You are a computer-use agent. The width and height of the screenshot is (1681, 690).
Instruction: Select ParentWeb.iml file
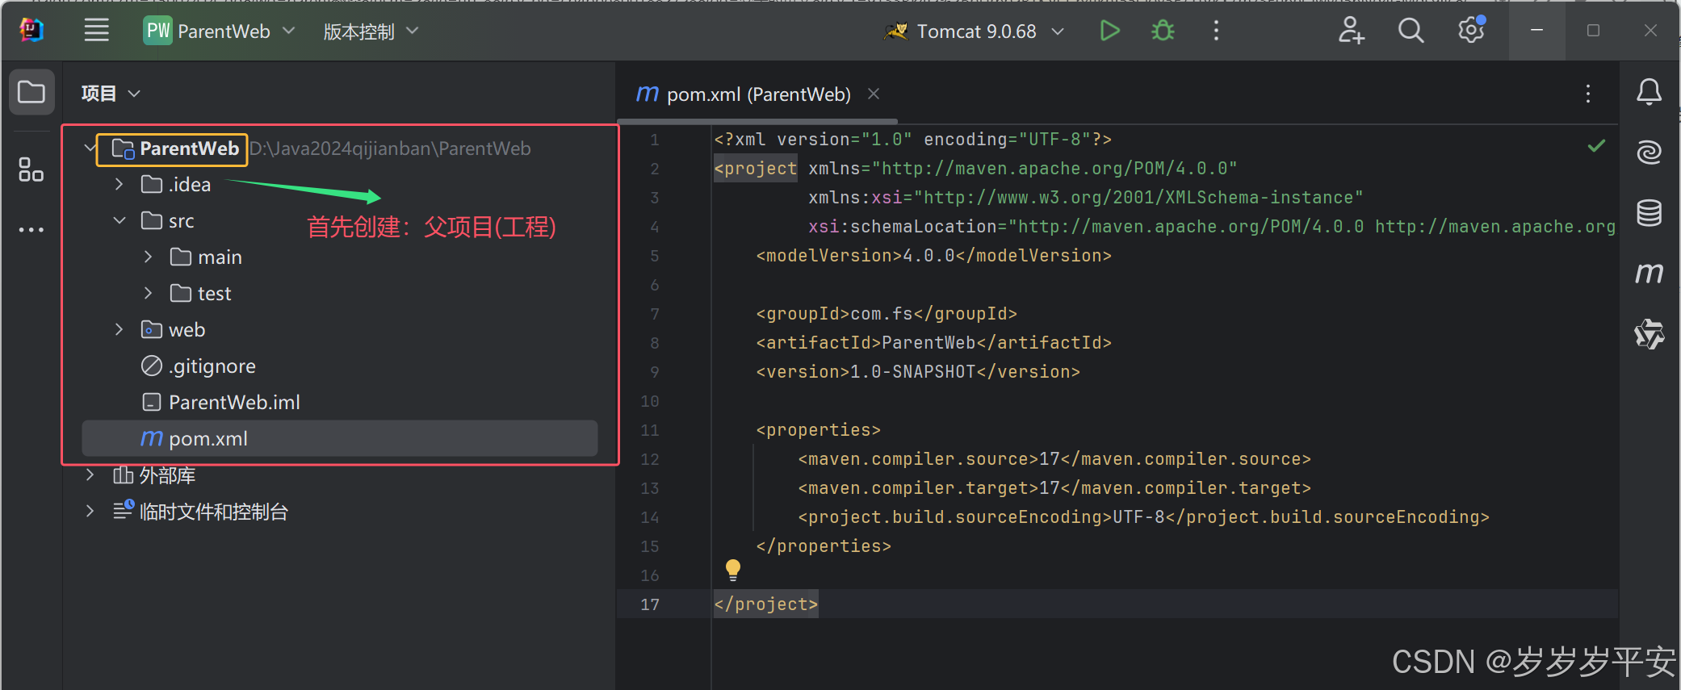[339, 402]
